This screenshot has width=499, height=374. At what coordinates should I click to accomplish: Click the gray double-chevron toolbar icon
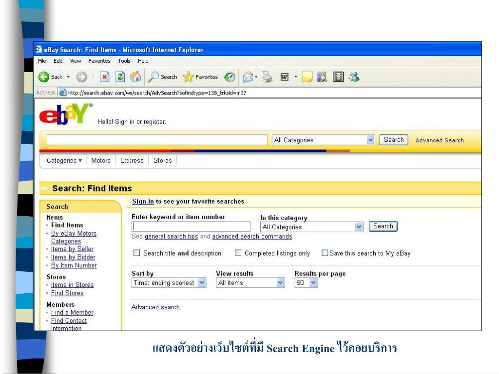click(338, 76)
